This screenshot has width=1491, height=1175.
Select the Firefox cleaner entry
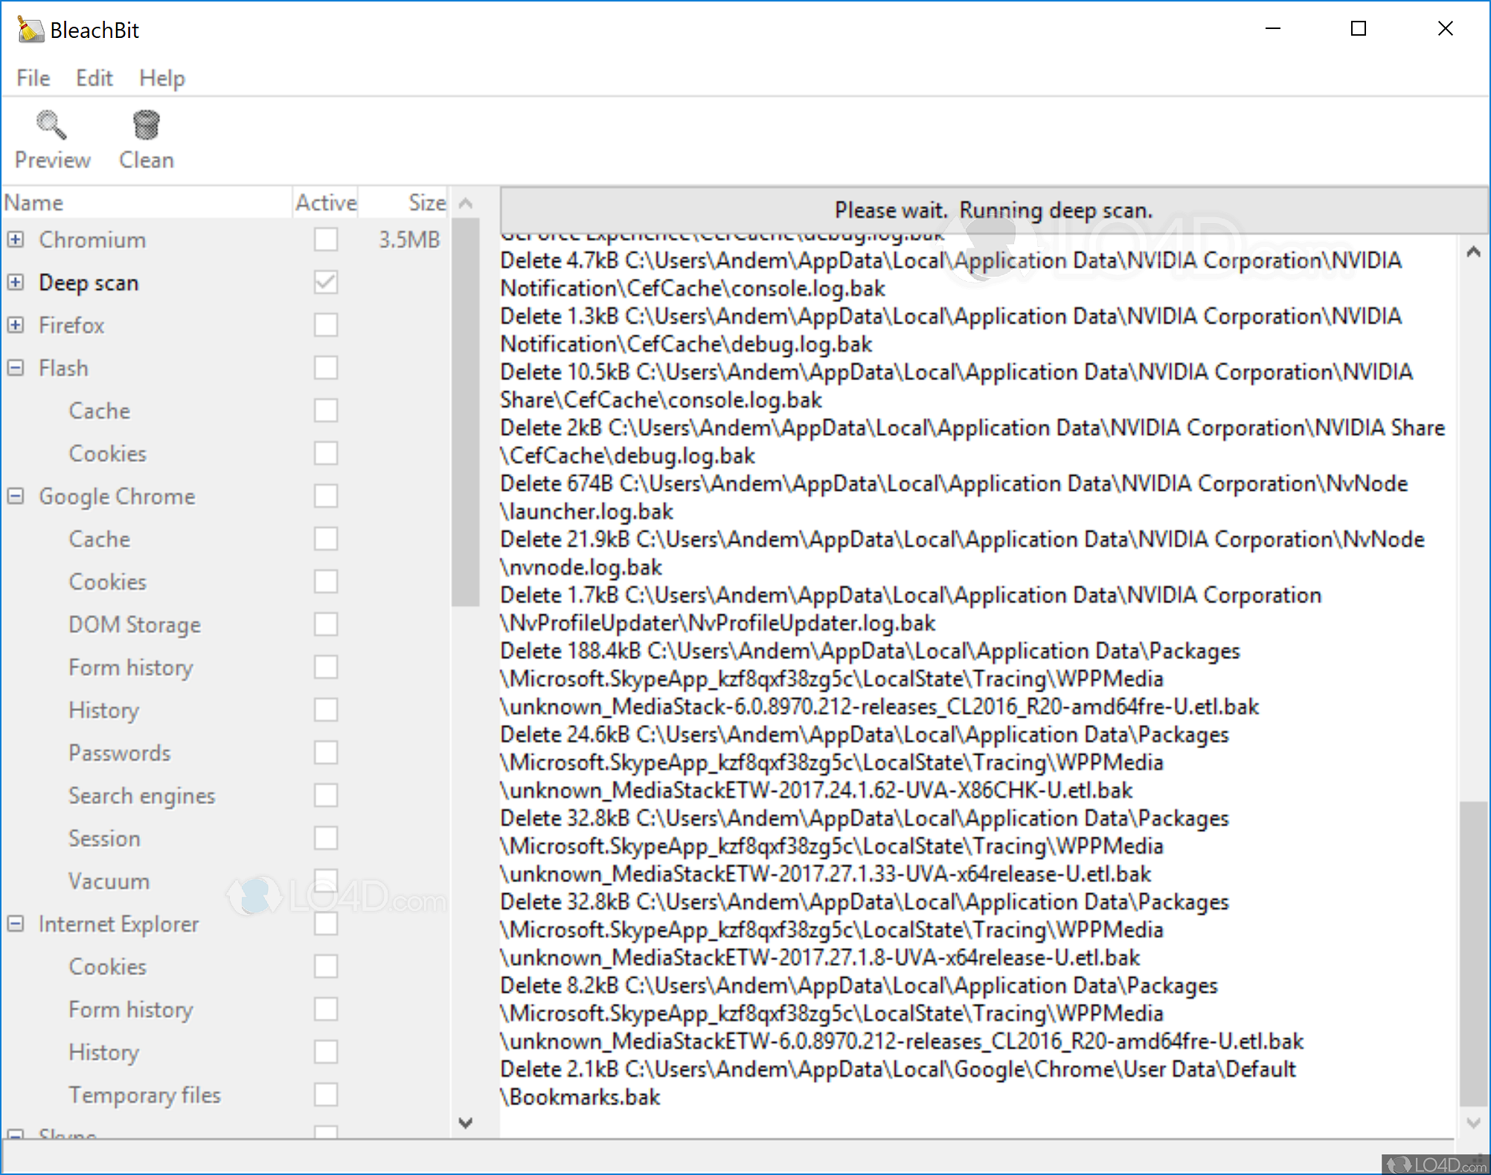coord(71,325)
